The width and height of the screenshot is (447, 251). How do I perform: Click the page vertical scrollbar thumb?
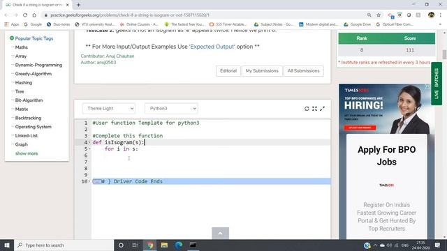tap(444, 54)
